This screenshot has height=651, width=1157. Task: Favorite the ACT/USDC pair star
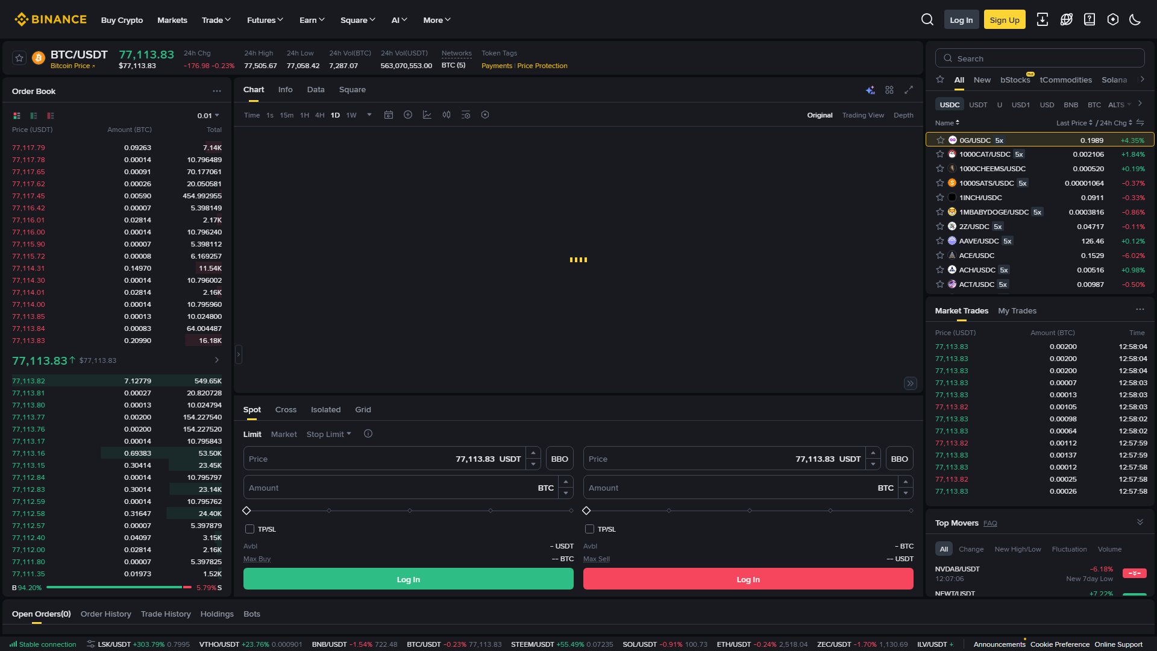tap(940, 284)
